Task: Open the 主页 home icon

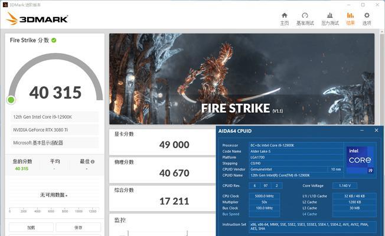Action: (285, 15)
